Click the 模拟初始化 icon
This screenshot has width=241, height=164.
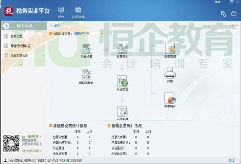[x=86, y=77]
